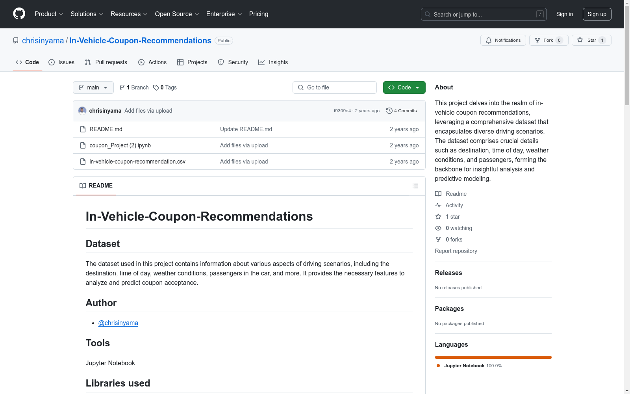Expand the Open Source menu
630x394 pixels.
point(177,14)
